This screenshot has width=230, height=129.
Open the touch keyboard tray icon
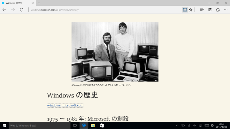point(207,125)
